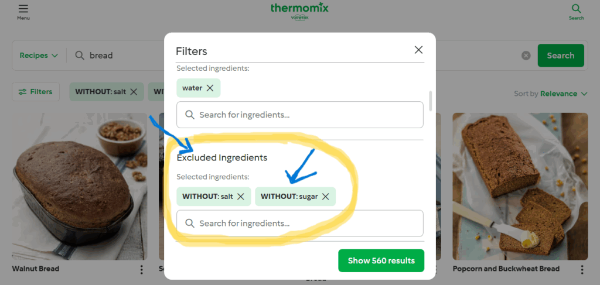Focus the included ingredients search field
Screen dimensions: 600x285
(299, 115)
